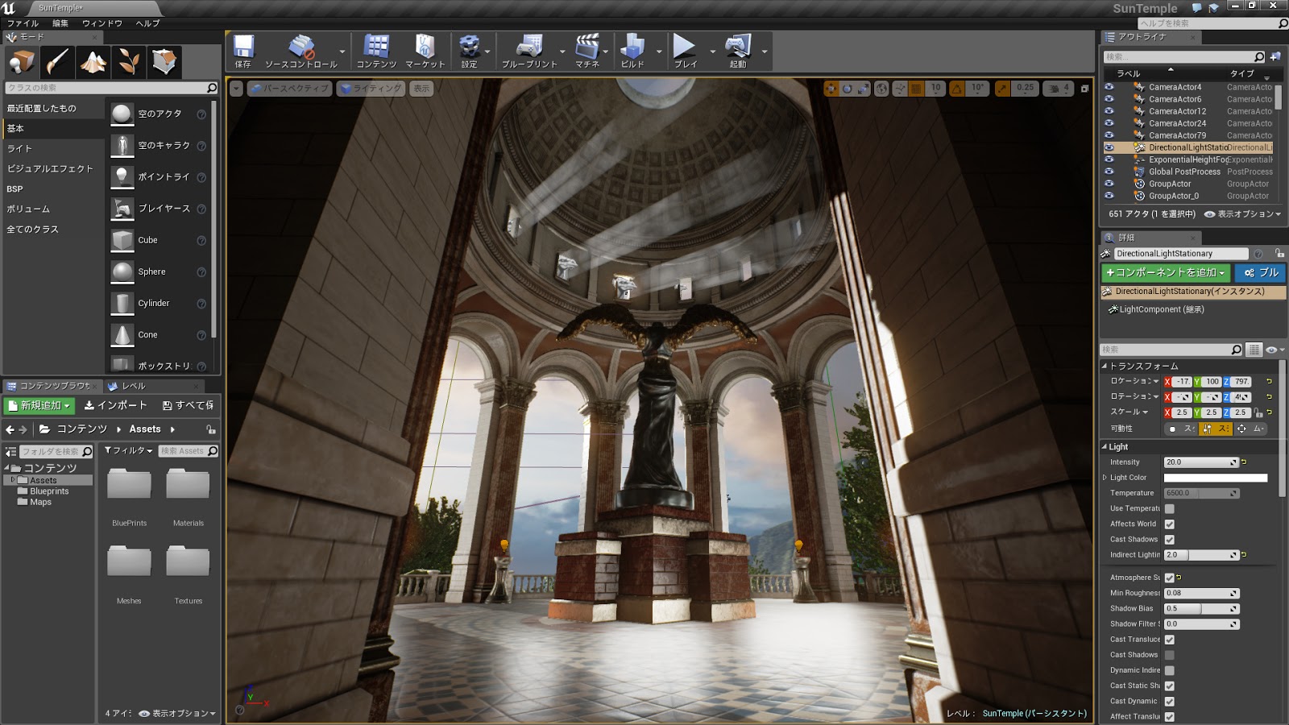
Task: Click the 保存 save toolbar icon
Action: coord(243,52)
